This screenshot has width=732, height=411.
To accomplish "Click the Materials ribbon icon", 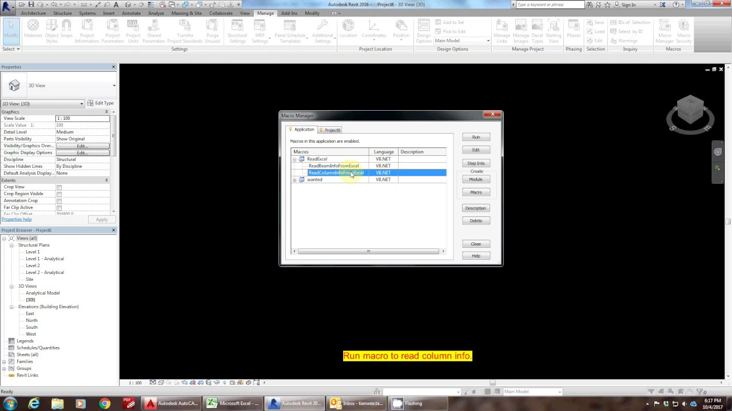I will [33, 30].
